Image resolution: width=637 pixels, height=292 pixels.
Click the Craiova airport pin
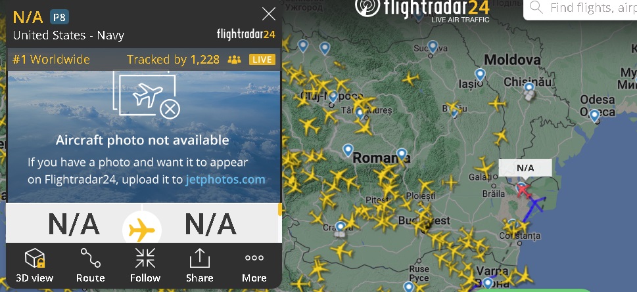coord(341,228)
